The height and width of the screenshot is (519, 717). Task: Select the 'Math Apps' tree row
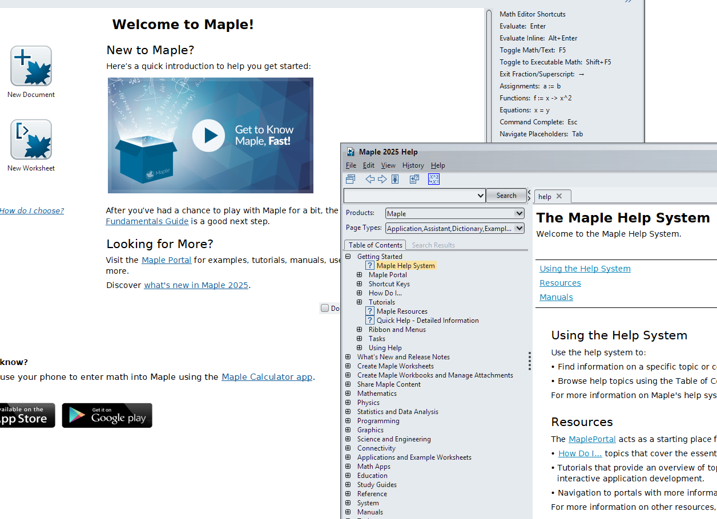click(x=374, y=467)
